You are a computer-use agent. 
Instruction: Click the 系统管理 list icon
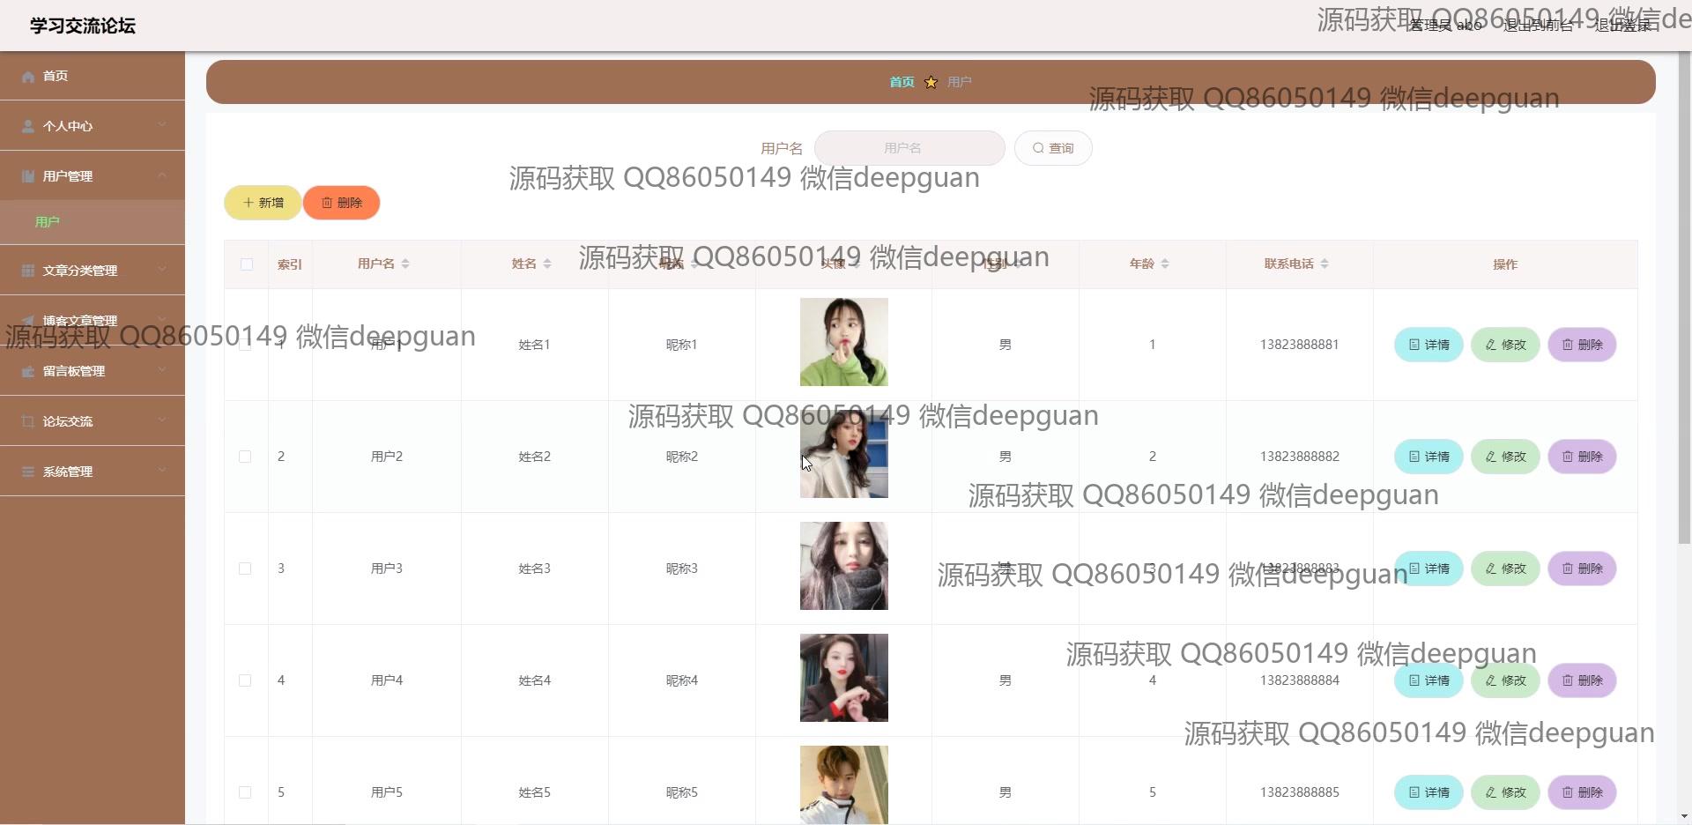pyautogui.click(x=28, y=472)
